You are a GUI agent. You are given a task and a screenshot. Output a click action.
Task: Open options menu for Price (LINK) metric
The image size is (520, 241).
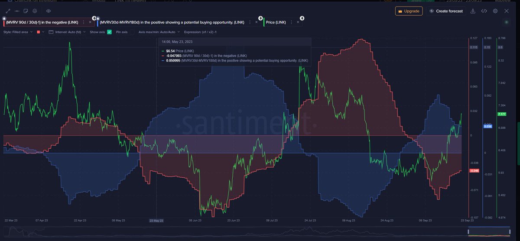pos(291,22)
